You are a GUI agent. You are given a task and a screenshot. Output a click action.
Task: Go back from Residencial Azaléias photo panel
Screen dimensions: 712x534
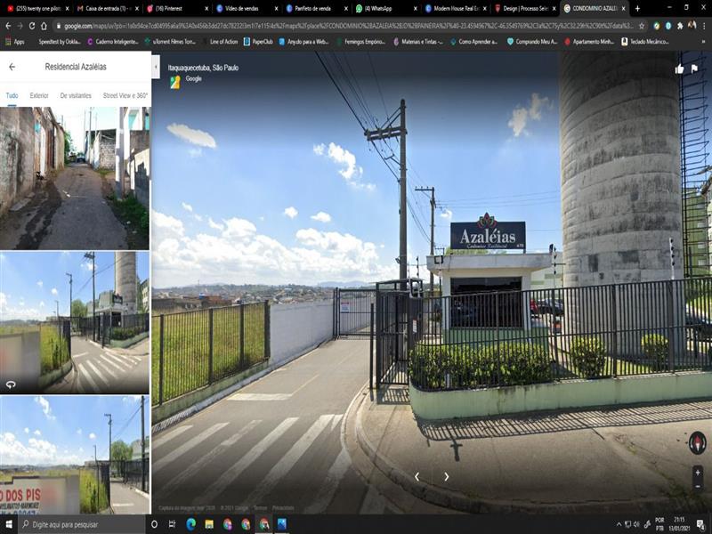click(x=12, y=67)
